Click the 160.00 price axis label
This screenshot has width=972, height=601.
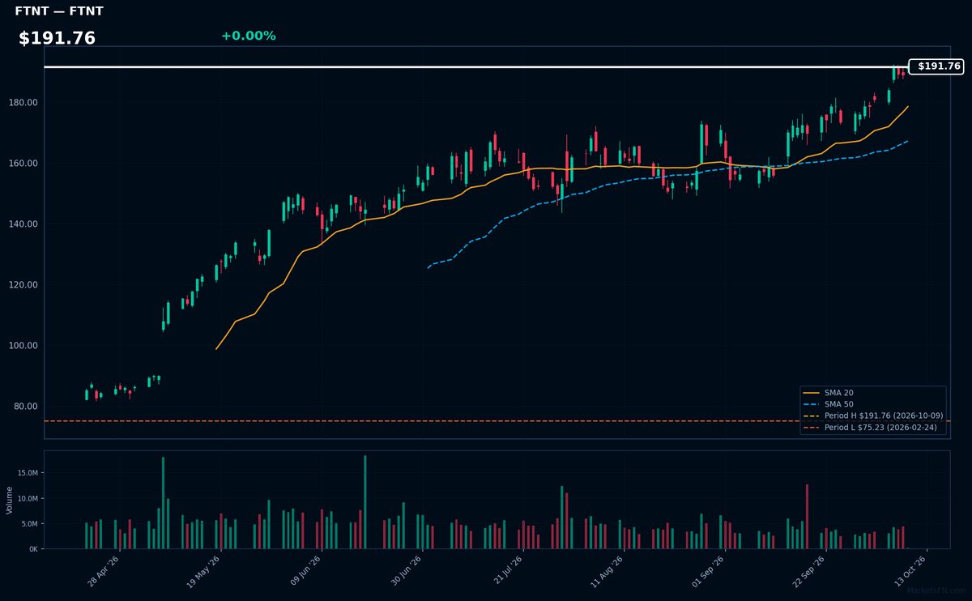click(25, 164)
